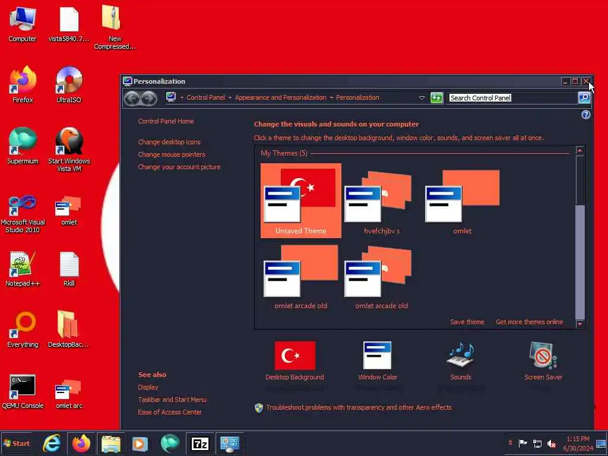Open QEMU Console desktop shortcut
The height and width of the screenshot is (456, 608).
[x=23, y=392]
